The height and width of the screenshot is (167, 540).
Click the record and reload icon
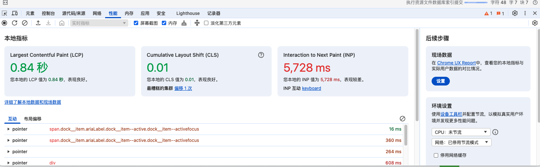click(x=15, y=23)
